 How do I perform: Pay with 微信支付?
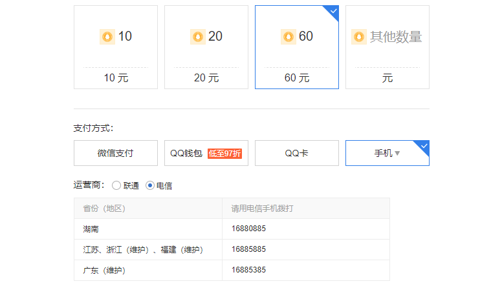[116, 153]
